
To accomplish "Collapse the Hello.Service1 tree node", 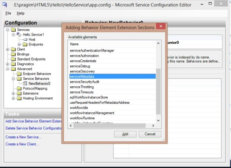I will coord(13,34).
